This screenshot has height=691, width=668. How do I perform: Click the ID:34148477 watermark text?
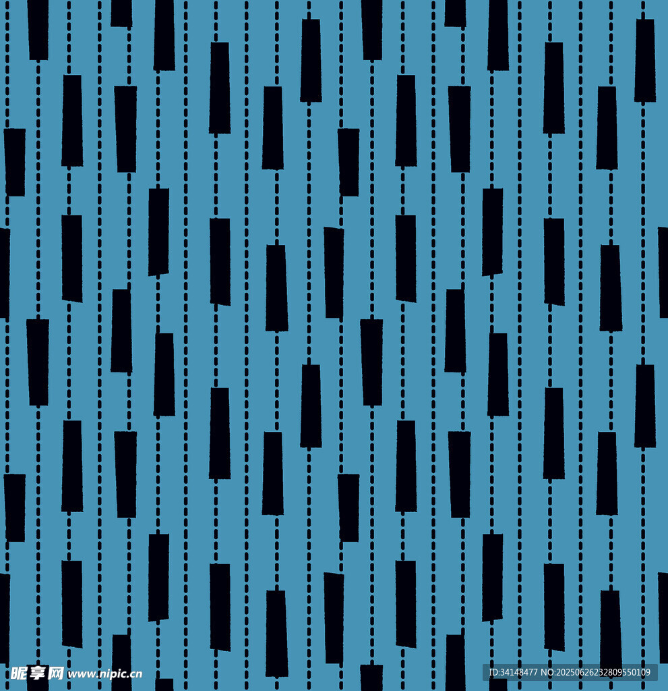(x=512, y=672)
